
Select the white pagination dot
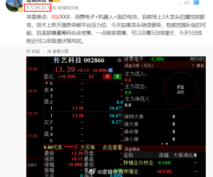pyautogui.click(x=167, y=144)
